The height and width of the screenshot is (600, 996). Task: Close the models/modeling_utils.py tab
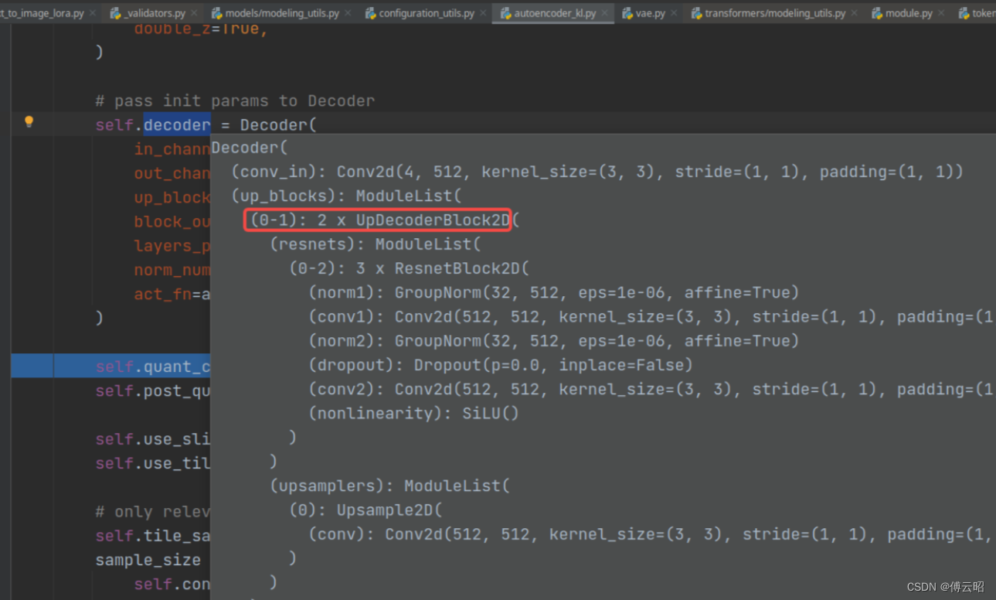click(346, 13)
